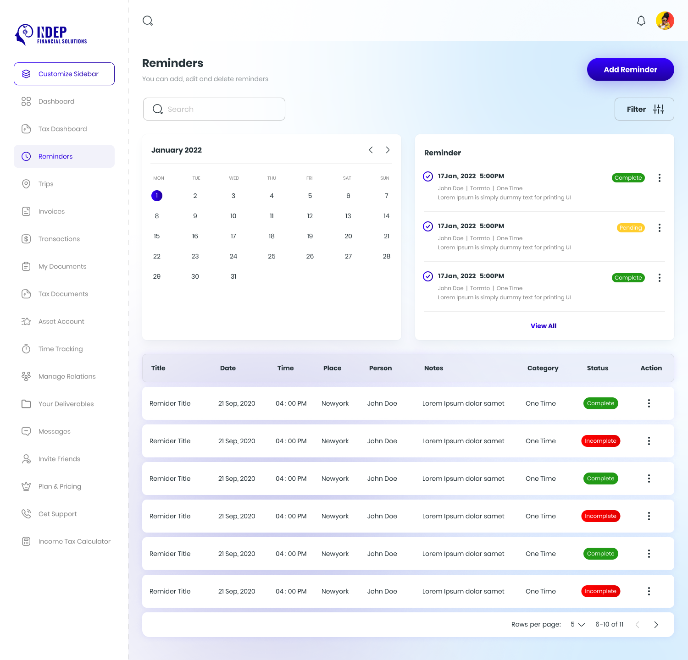Open Trips from the sidebar
The image size is (688, 660).
coord(47,184)
